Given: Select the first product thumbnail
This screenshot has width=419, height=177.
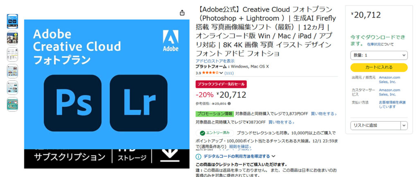Looking at the screenshot, I should [12, 21].
